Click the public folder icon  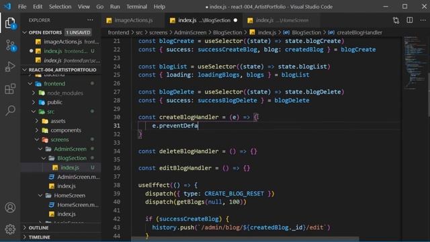coord(42,102)
